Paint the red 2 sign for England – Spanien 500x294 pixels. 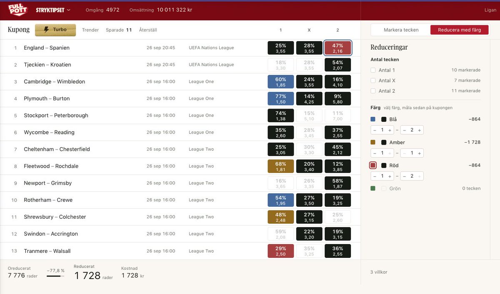coord(337,48)
